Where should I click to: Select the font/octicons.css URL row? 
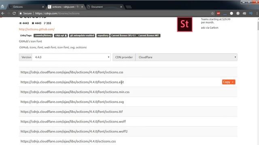(128, 72)
